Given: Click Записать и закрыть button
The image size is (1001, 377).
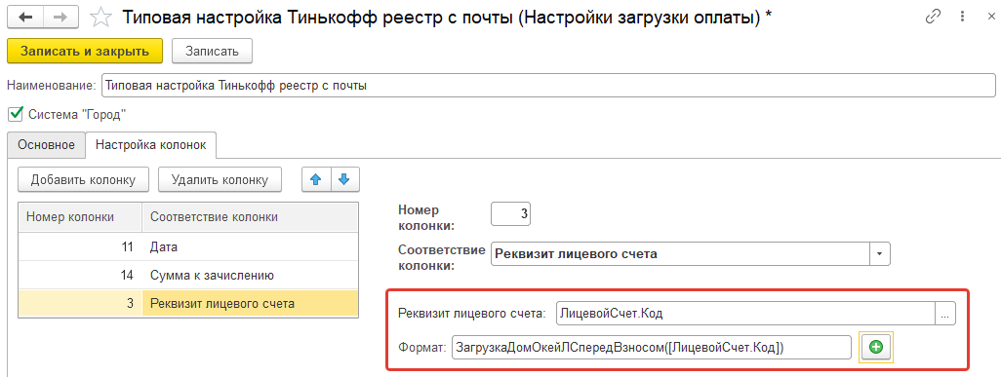Looking at the screenshot, I should (x=85, y=52).
